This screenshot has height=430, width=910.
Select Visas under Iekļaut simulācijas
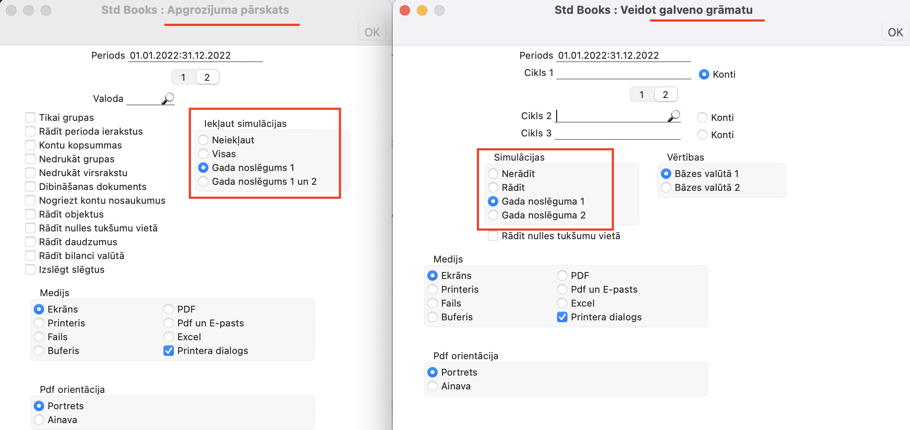click(x=203, y=154)
